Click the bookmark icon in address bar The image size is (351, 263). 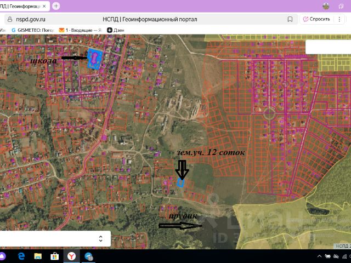(x=291, y=19)
